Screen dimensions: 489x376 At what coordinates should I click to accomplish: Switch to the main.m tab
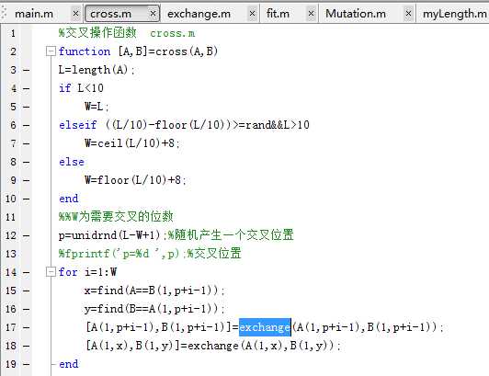tap(34, 14)
